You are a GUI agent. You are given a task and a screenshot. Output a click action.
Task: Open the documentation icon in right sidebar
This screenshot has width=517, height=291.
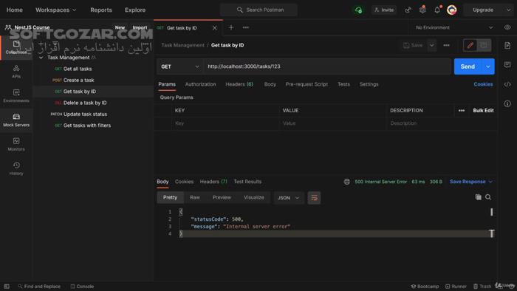[507, 46]
